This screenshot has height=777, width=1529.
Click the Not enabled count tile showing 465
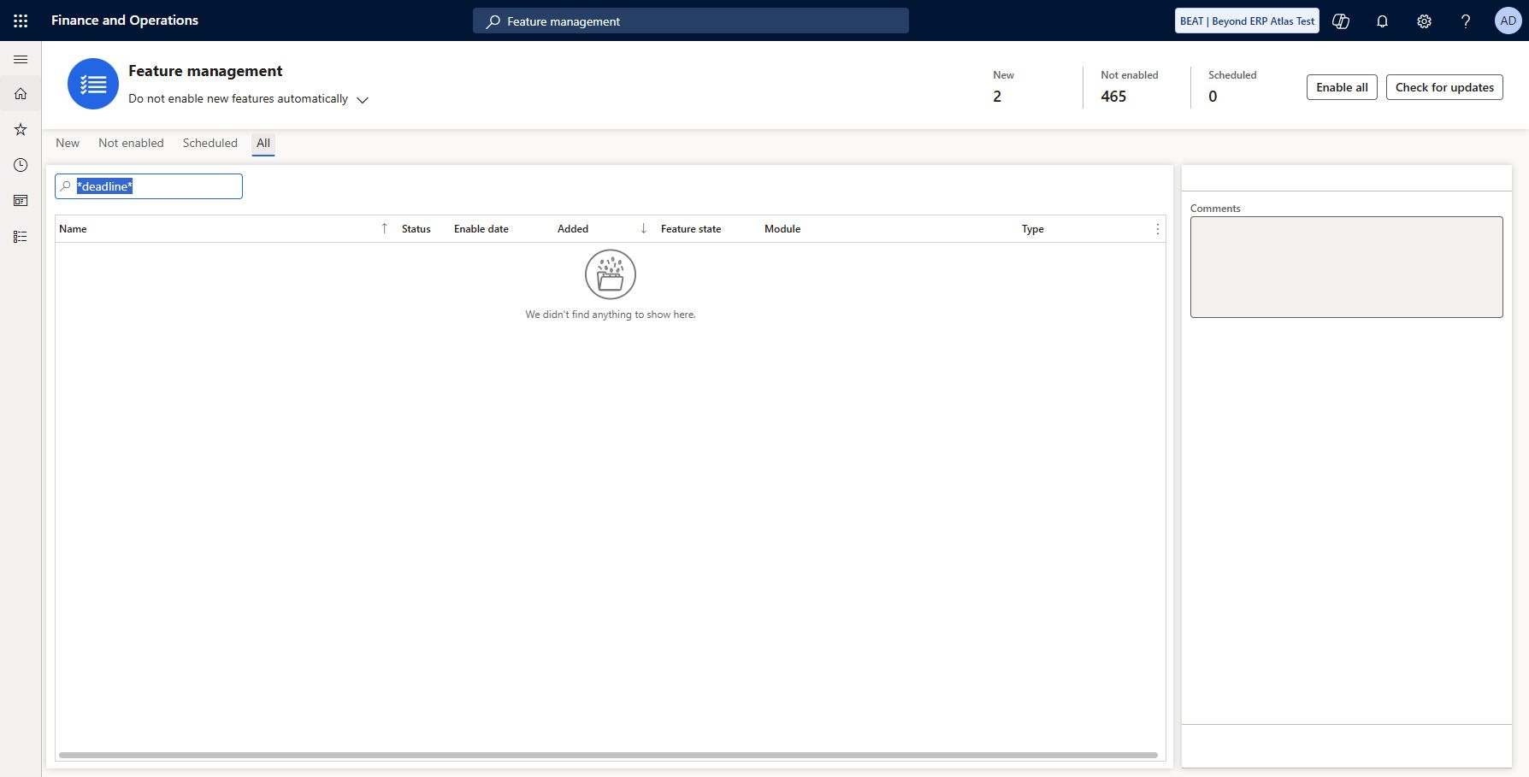[1130, 86]
